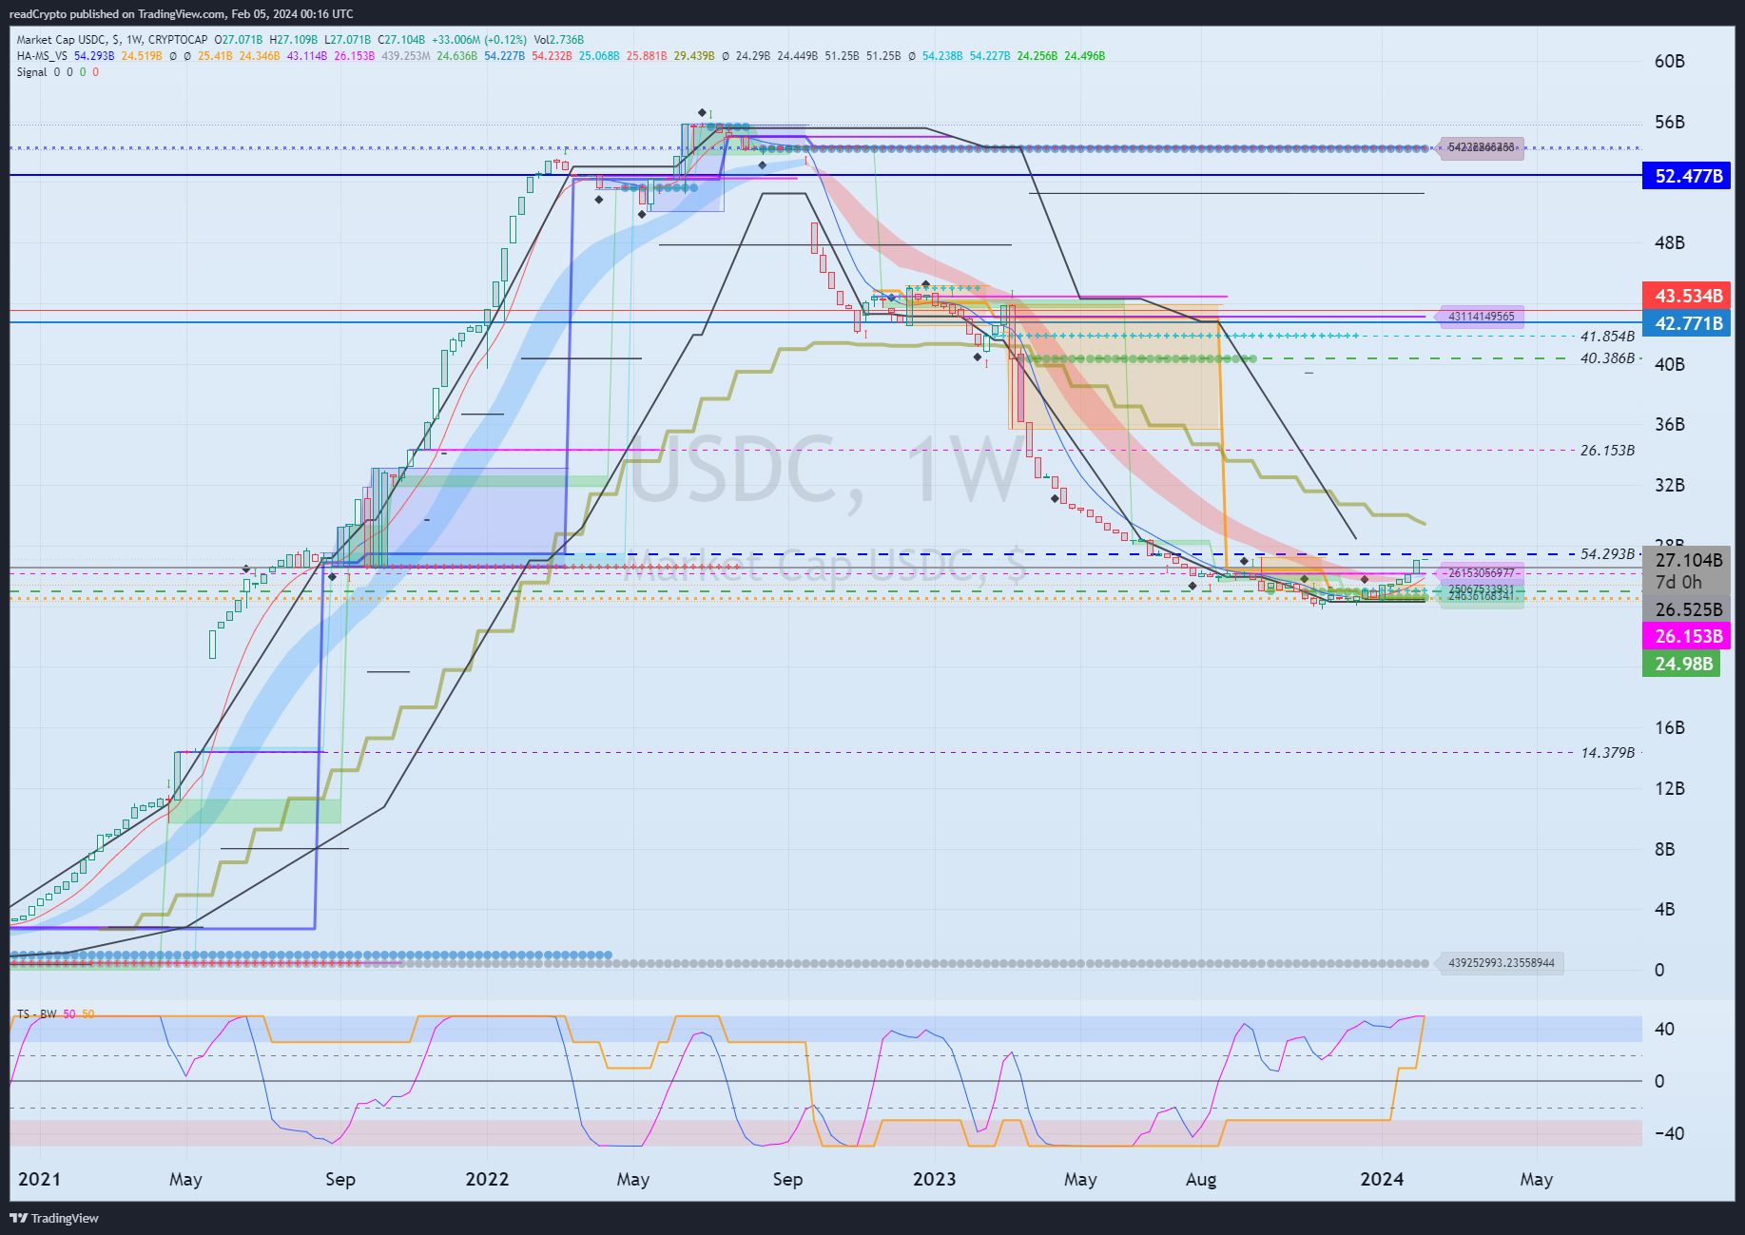1745x1235 pixels.
Task: Select the TS - BW indicator legend
Action: [37, 1014]
